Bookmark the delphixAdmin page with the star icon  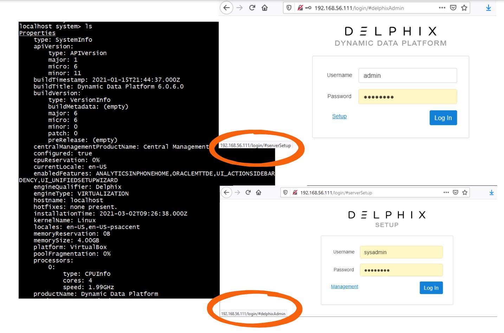(x=464, y=8)
